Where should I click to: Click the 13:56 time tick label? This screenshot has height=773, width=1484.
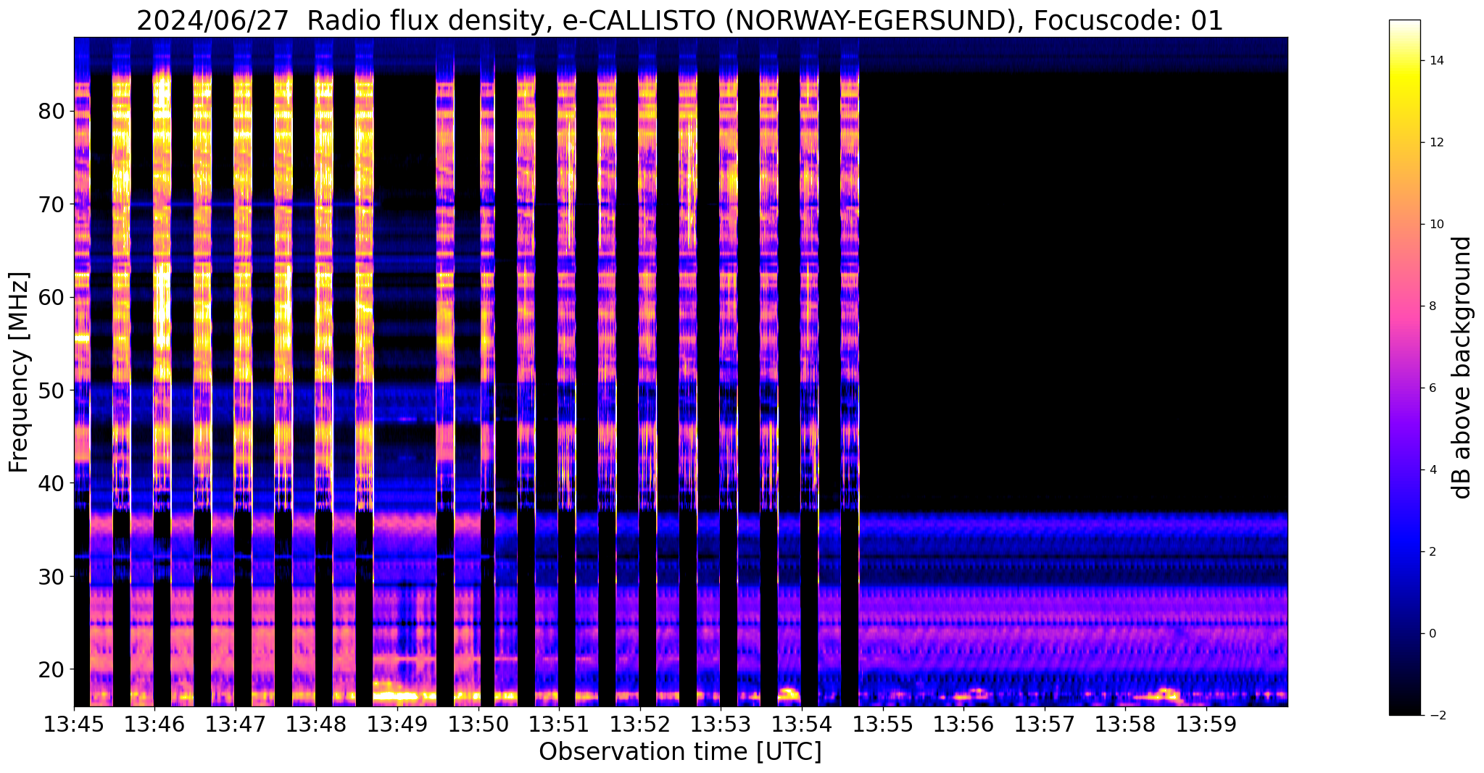pos(963,724)
